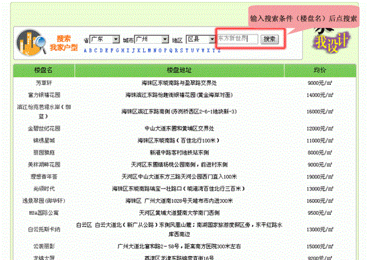368x260 pixels.
Task: Filter by letter N link
Action: pos(154,50)
